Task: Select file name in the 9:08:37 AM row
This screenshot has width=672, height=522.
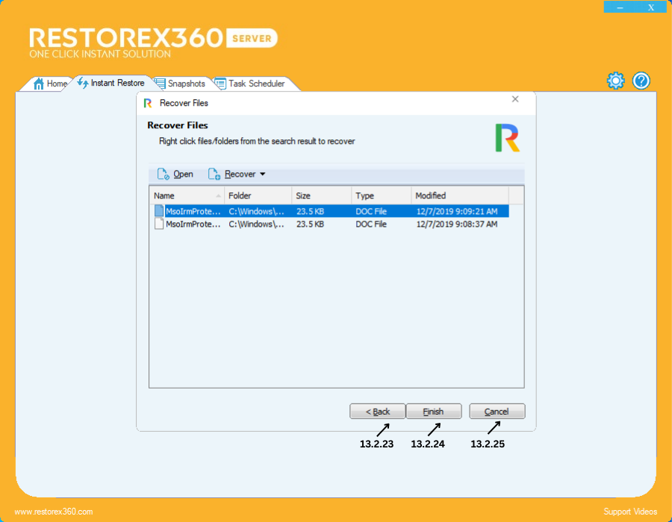Action: [x=193, y=224]
